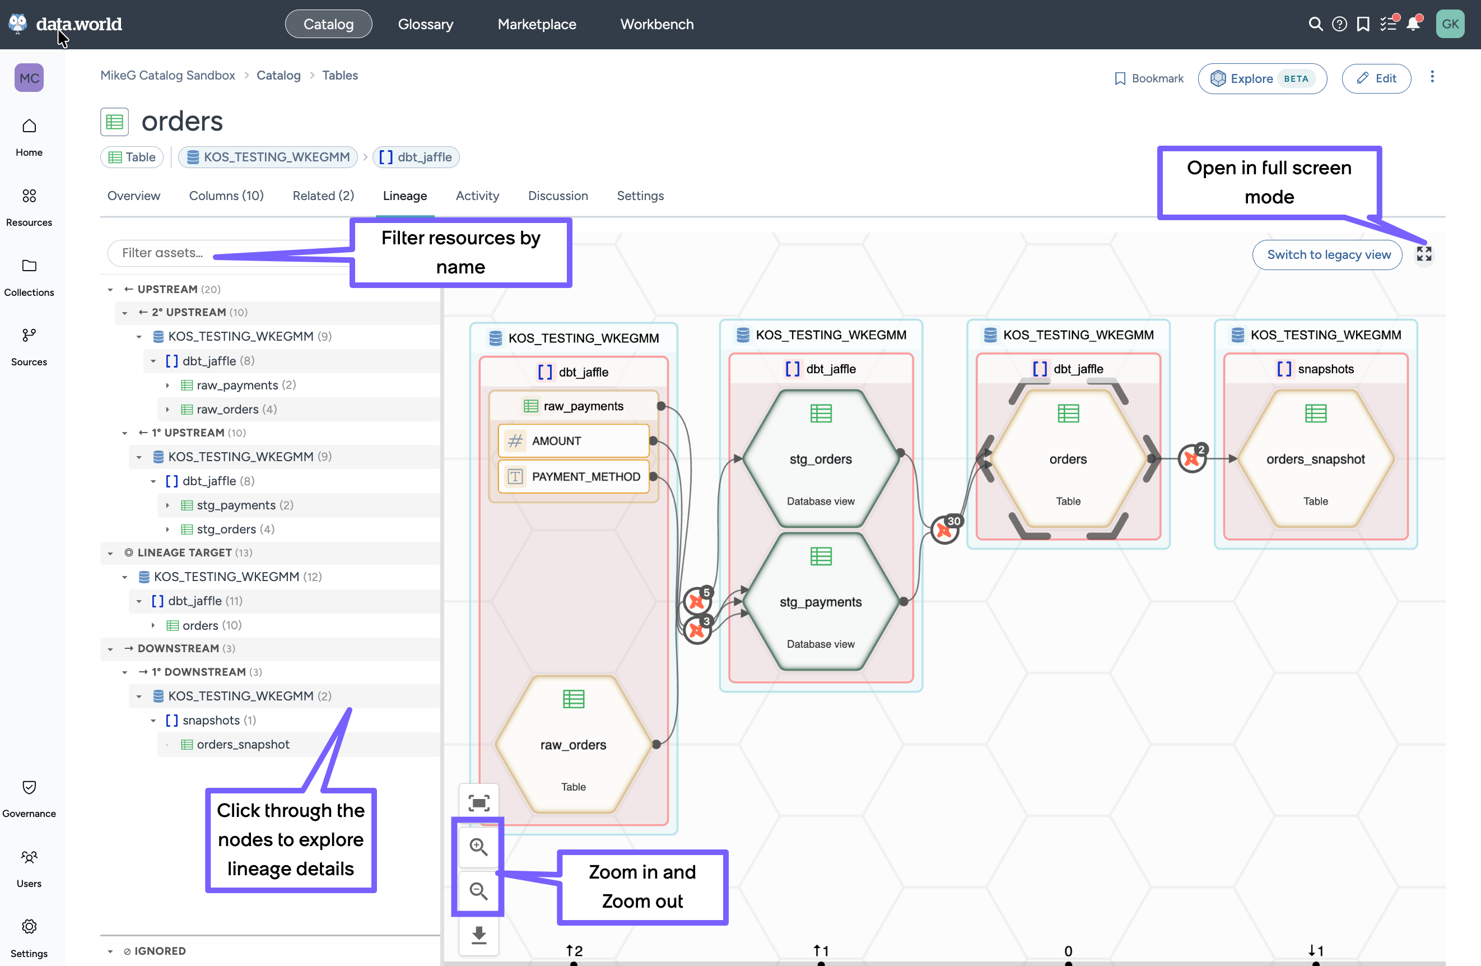Click the stg_payments hexagon node
The width and height of the screenshot is (1481, 966).
(820, 602)
